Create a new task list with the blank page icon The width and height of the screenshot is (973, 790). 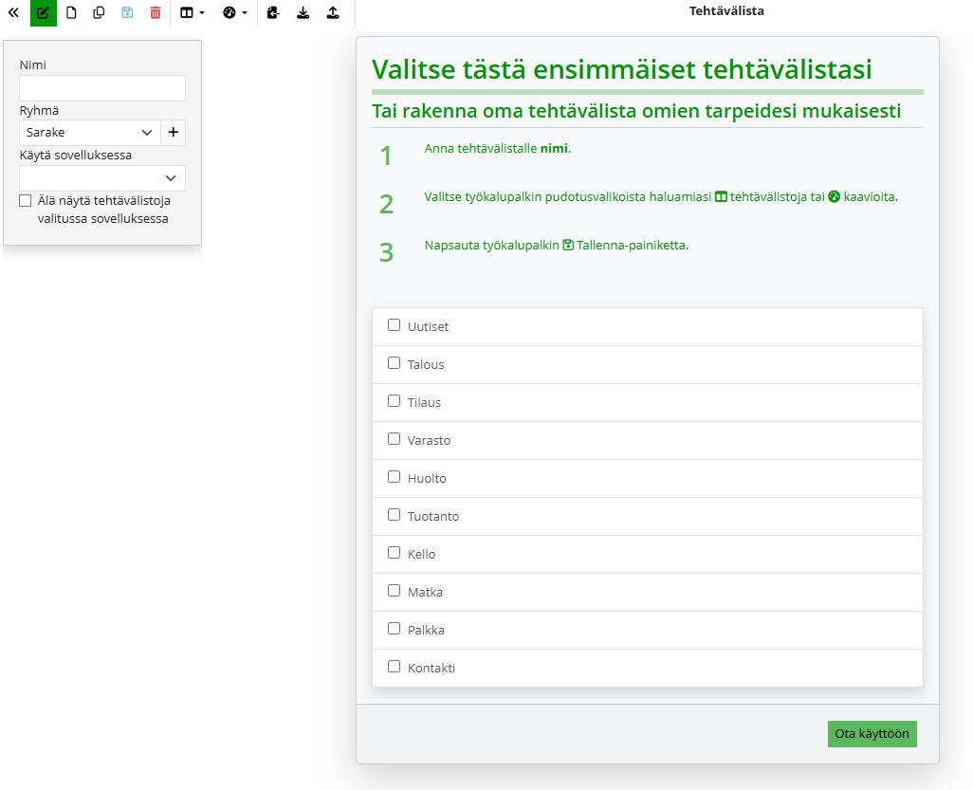point(71,13)
